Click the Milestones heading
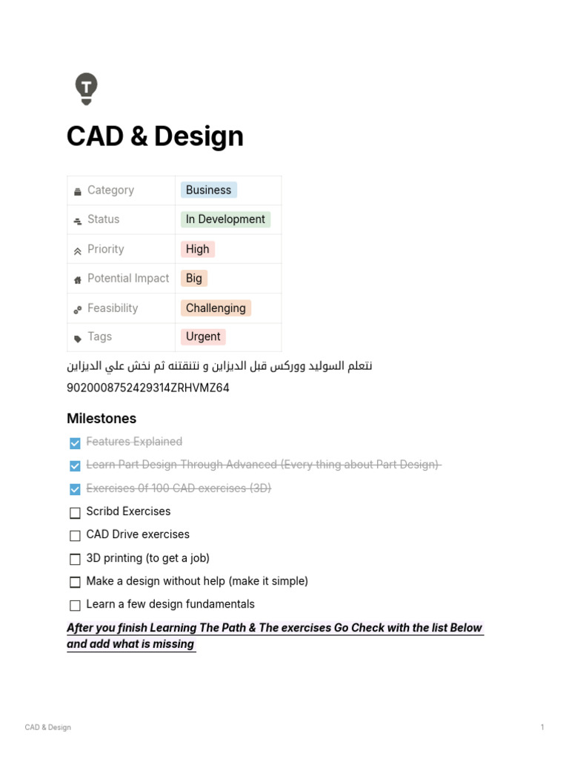This screenshot has width=569, height=759. (x=102, y=419)
